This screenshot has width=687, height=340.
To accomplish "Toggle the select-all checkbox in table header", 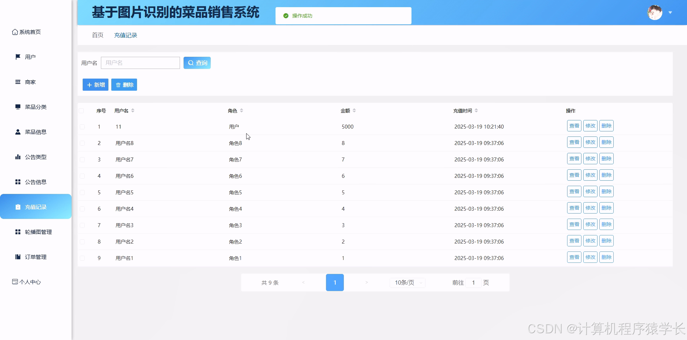I will [82, 110].
